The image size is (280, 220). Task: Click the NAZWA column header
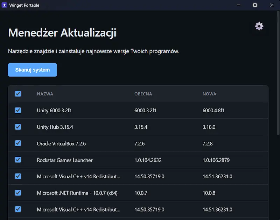pyautogui.click(x=45, y=94)
